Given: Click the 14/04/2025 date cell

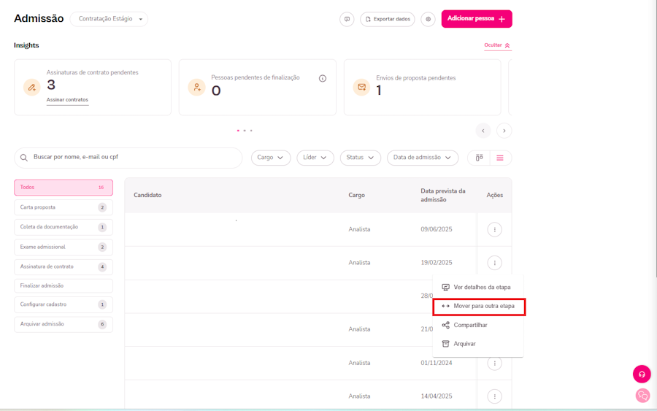Looking at the screenshot, I should tap(437, 396).
